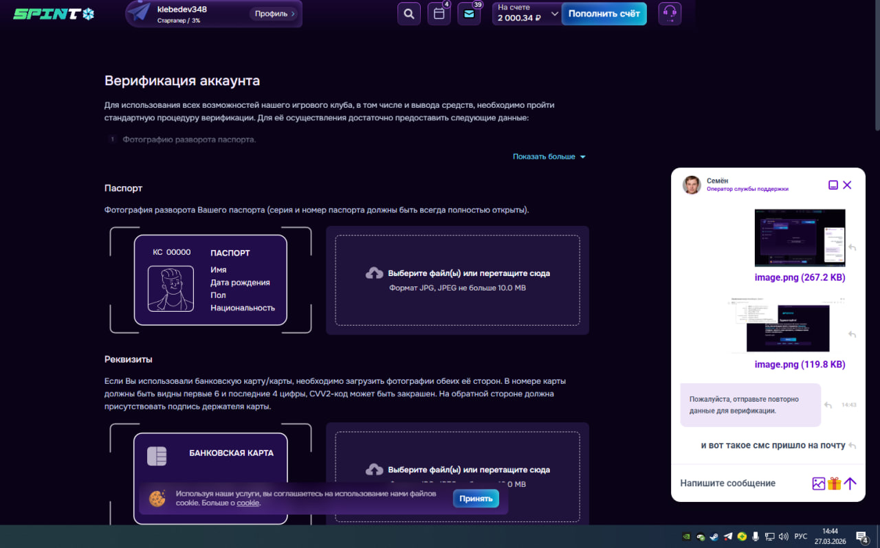This screenshot has width=880, height=548.
Task: Expand the account balance dropdown
Action: point(555,14)
